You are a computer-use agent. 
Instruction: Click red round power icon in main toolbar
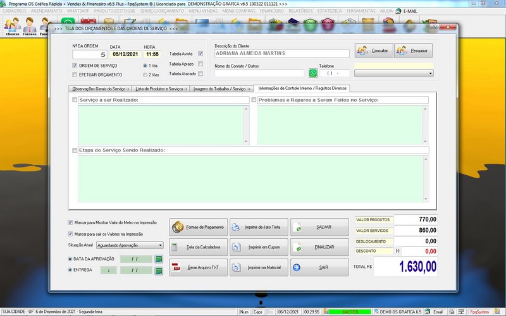point(328,25)
